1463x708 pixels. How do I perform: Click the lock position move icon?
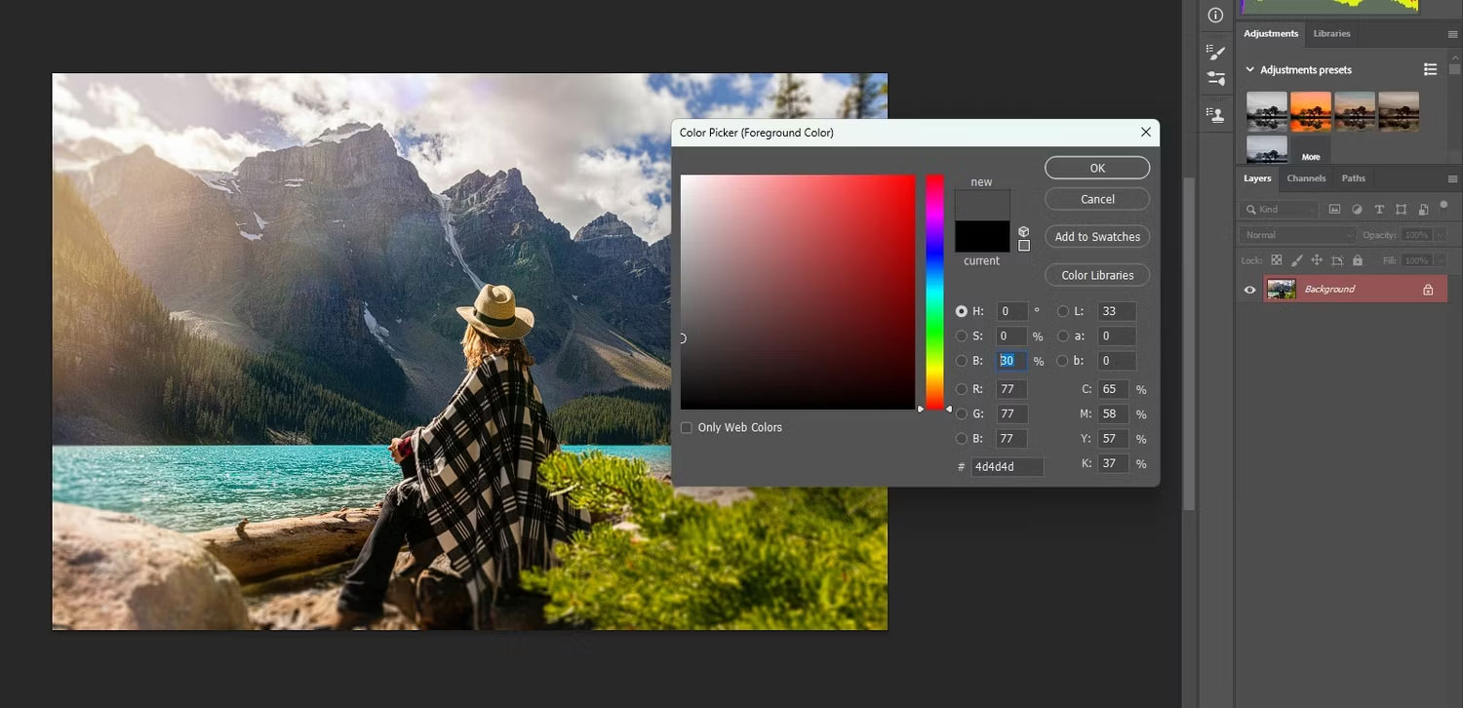point(1317,260)
